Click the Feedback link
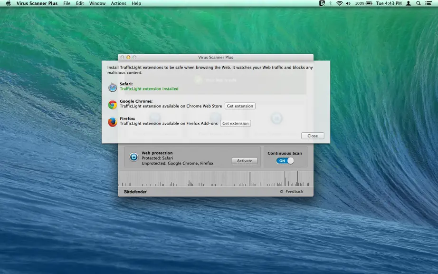Image resolution: width=438 pixels, height=274 pixels. pos(294,192)
